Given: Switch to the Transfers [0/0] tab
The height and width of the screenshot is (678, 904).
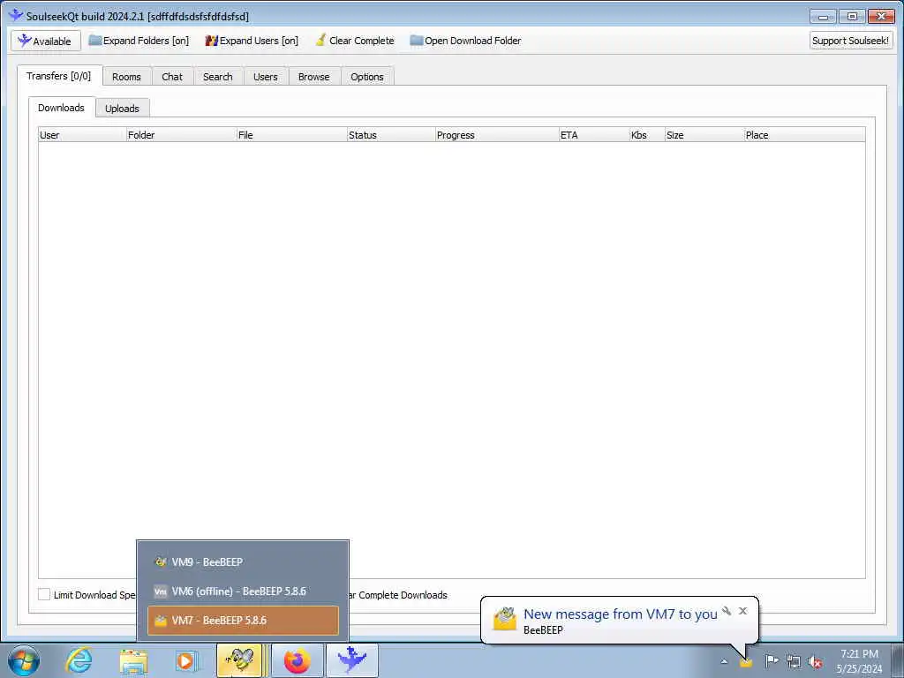Looking at the screenshot, I should pyautogui.click(x=59, y=76).
